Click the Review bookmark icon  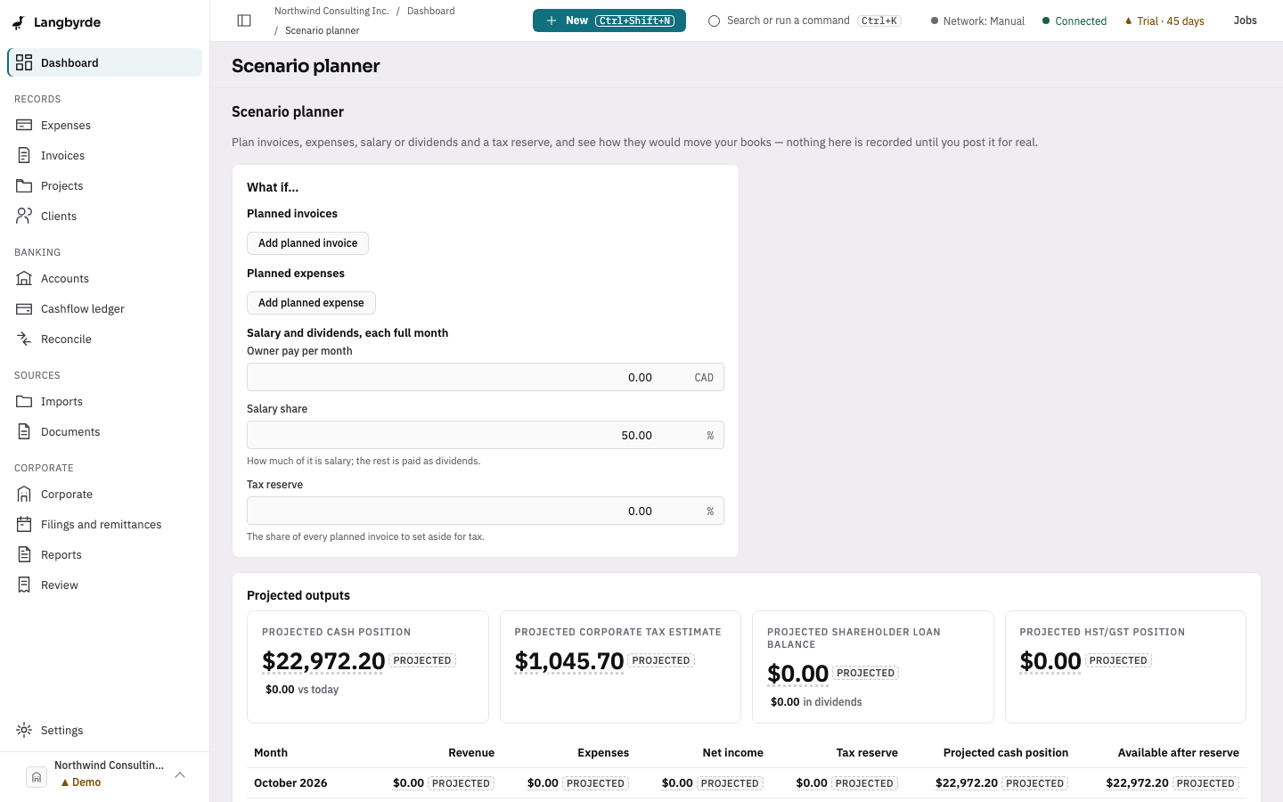[24, 585]
